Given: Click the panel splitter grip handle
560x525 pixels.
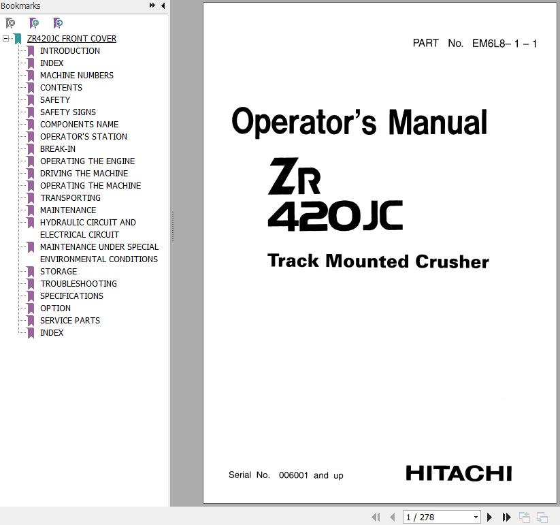Looking at the screenshot, I should click(173, 226).
